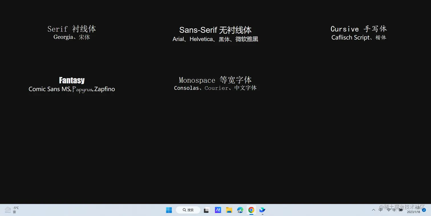Toggle the Chinese input mode via the 中 indicator

[x=381, y=210]
